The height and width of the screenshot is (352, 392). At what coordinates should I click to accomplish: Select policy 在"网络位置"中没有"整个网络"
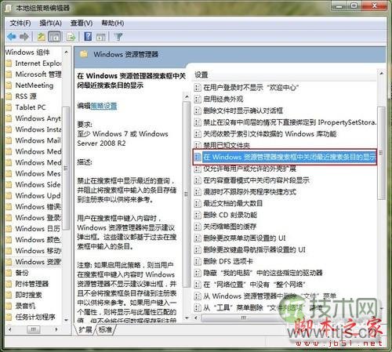(x=250, y=285)
